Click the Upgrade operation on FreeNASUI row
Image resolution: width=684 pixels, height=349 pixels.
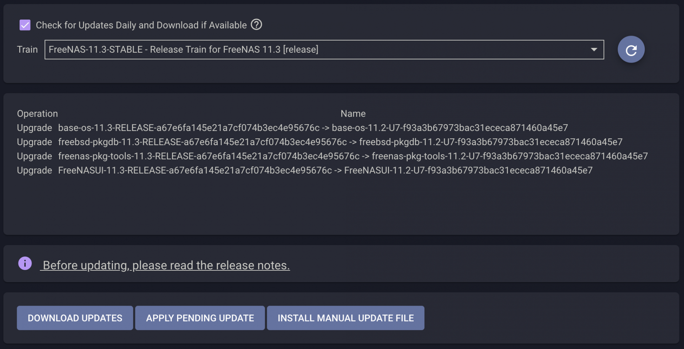pos(35,170)
